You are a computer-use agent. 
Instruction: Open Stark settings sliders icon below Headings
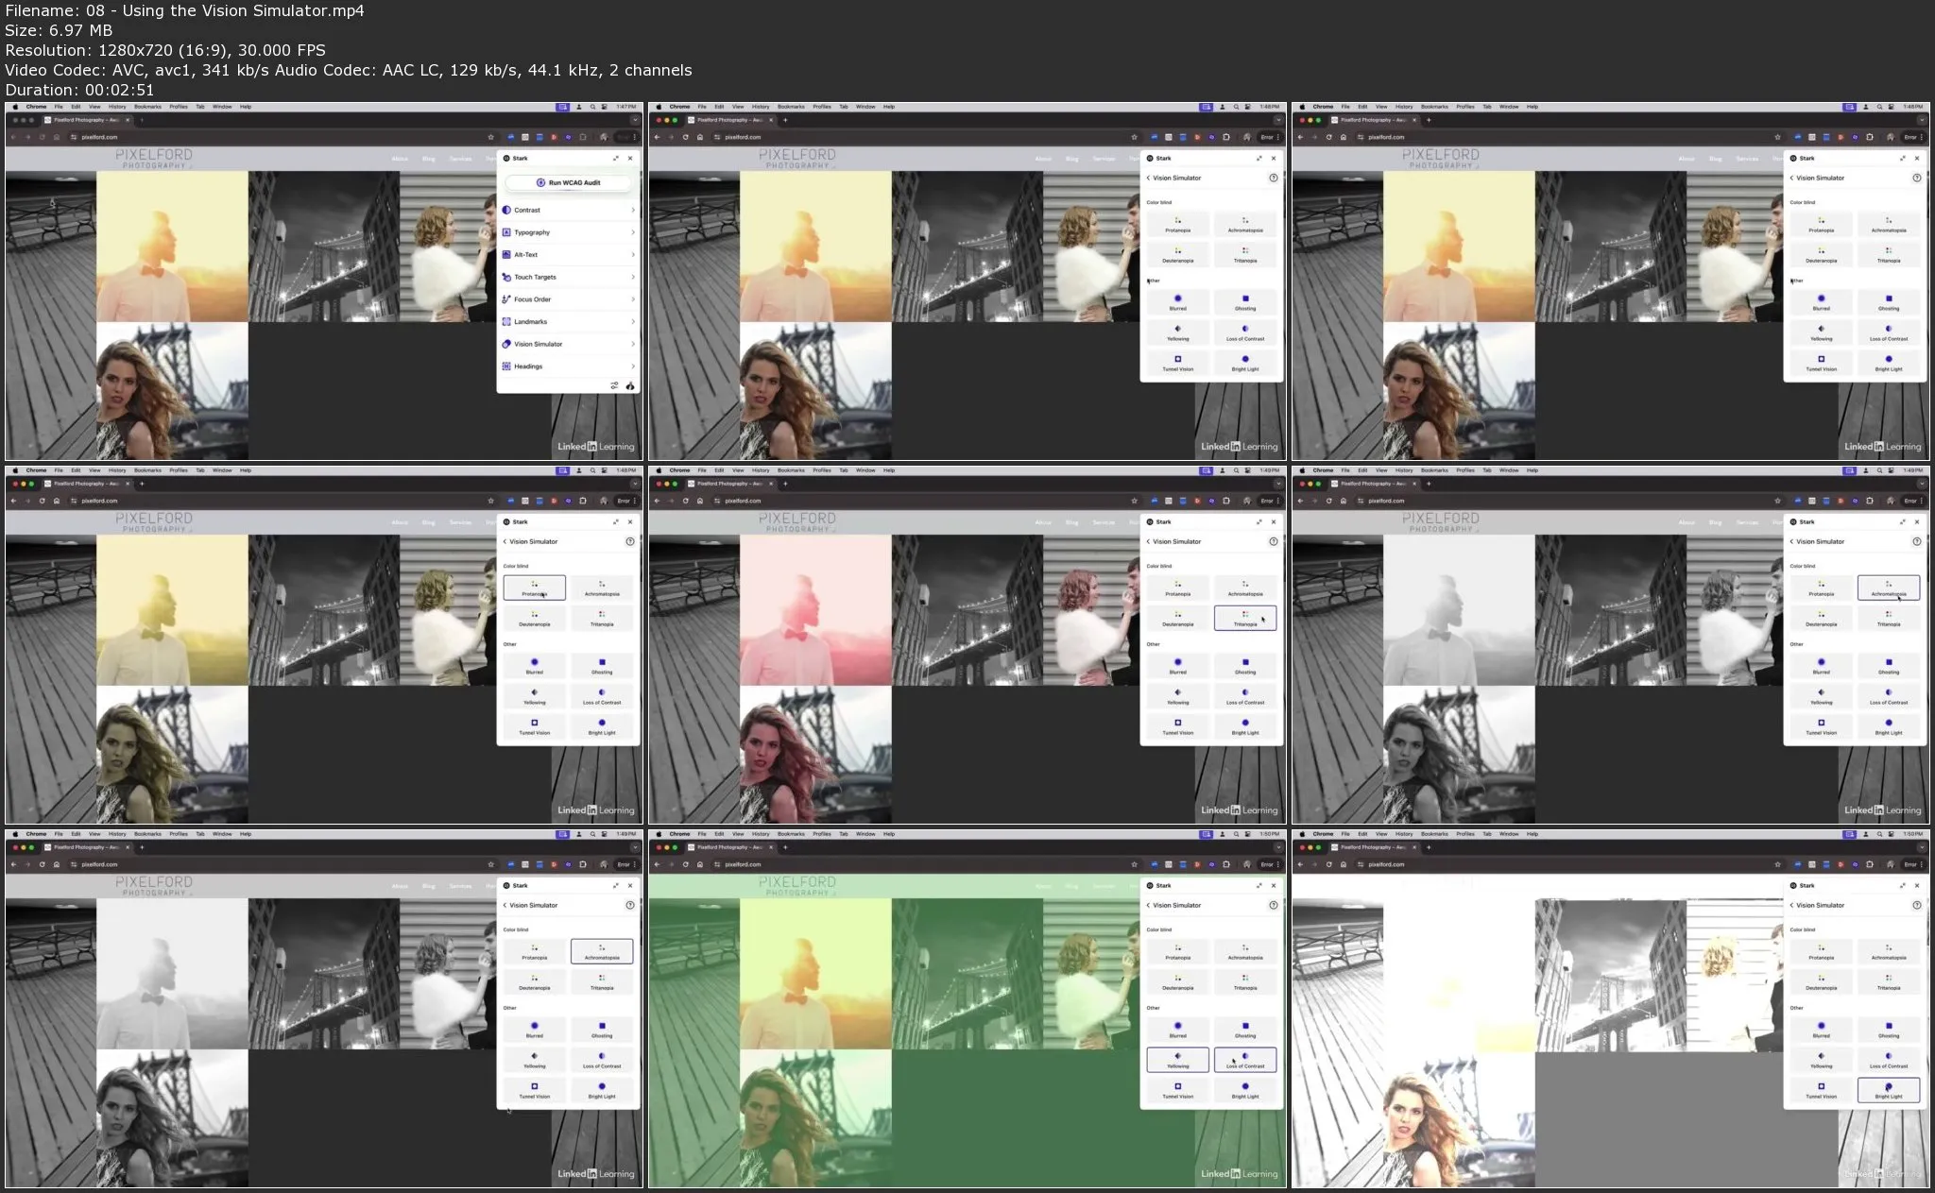[614, 385]
